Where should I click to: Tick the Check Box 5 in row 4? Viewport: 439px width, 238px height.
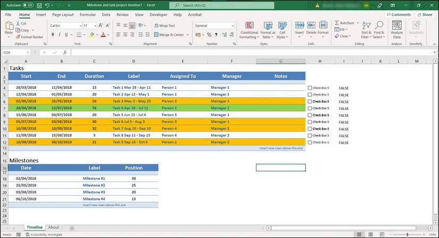(x=310, y=88)
